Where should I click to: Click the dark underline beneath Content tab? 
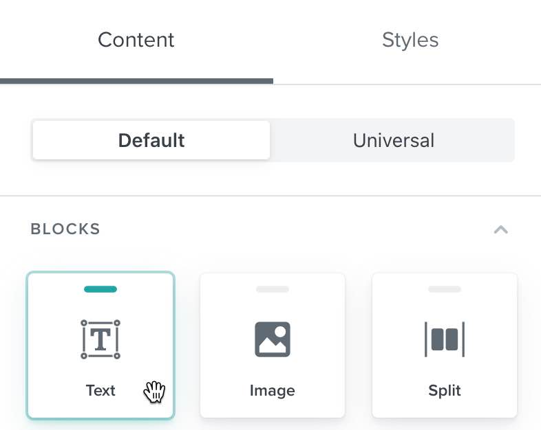(136, 81)
